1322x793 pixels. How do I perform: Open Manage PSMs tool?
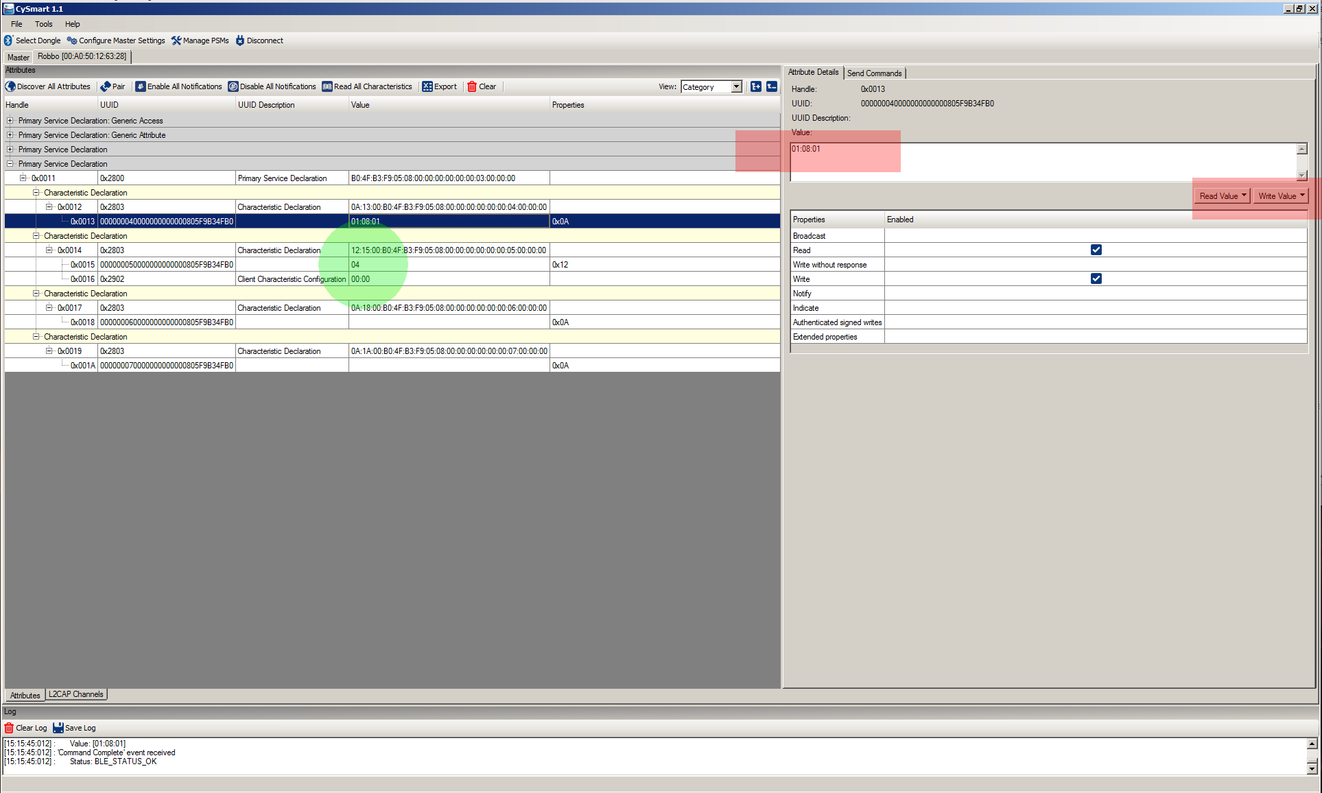pyautogui.click(x=200, y=40)
